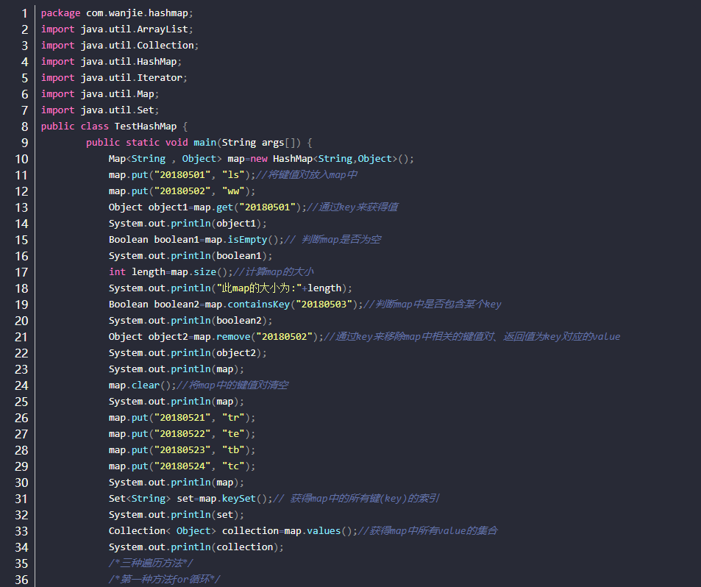Click the comment //获得map中所有value的集合
This screenshot has width=701, height=587.
[x=428, y=531]
